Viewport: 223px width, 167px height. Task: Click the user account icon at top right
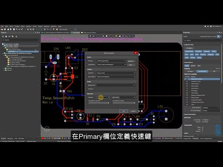point(211,26)
